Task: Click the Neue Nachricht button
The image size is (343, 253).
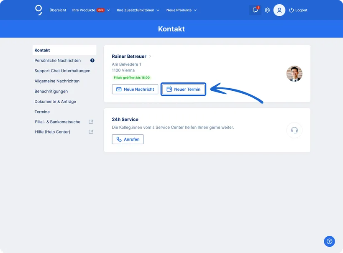Action: click(x=135, y=89)
